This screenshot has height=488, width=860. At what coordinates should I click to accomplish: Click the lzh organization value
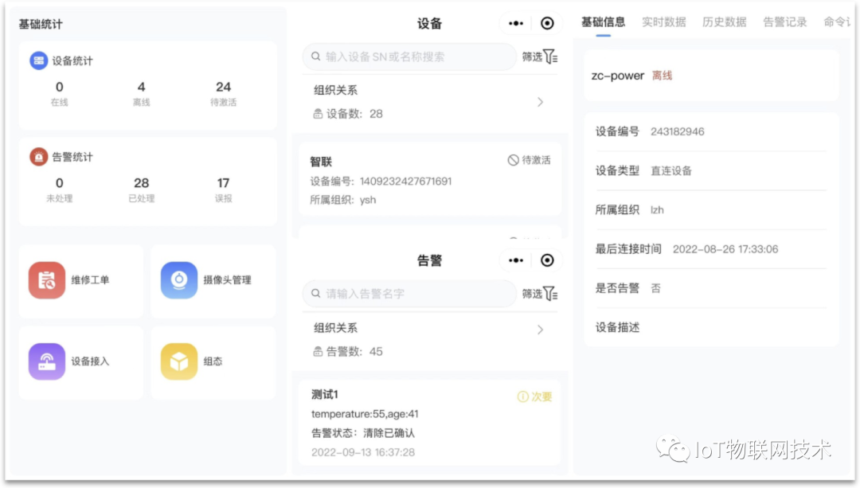pyautogui.click(x=657, y=210)
